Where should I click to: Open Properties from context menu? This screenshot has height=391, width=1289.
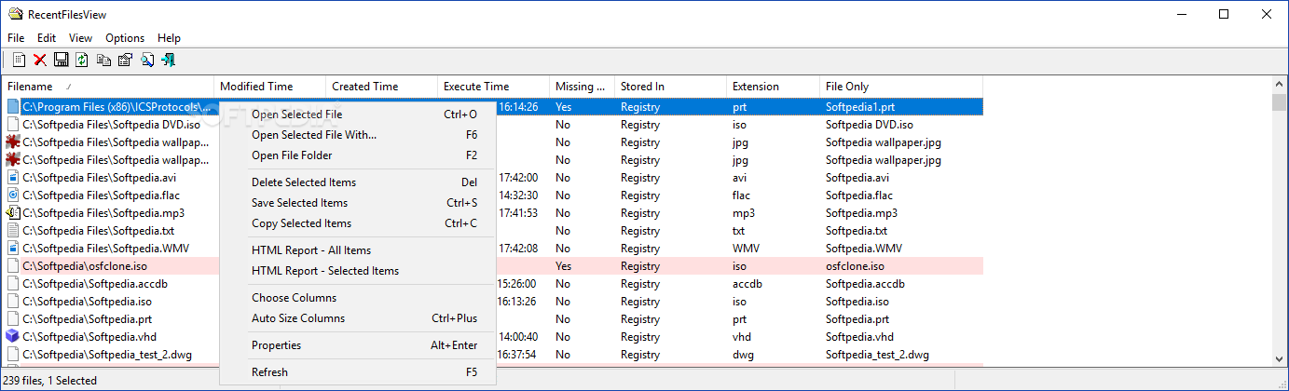(357, 345)
